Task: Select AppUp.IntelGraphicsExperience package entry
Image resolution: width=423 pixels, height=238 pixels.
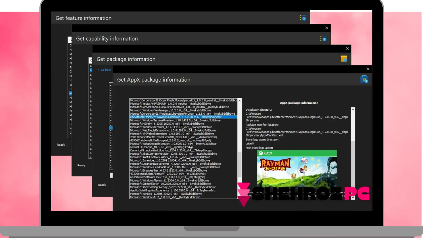Action: (183, 190)
